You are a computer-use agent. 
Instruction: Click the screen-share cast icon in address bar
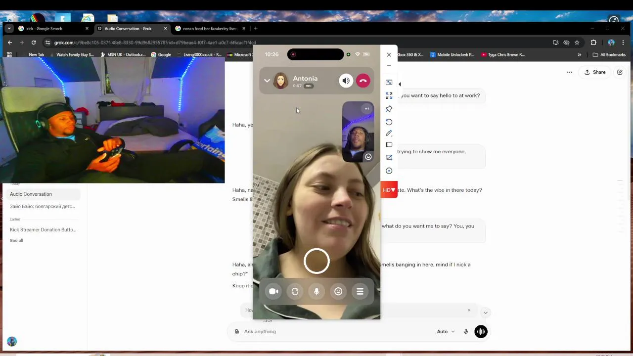(556, 43)
